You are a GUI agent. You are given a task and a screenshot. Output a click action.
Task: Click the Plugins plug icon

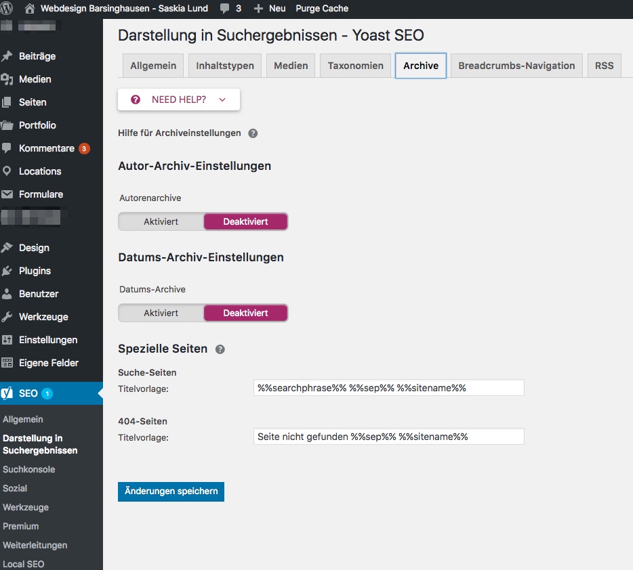(7, 271)
